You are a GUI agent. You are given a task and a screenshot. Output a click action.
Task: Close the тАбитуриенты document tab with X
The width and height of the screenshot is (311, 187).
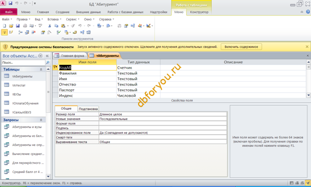(308, 56)
